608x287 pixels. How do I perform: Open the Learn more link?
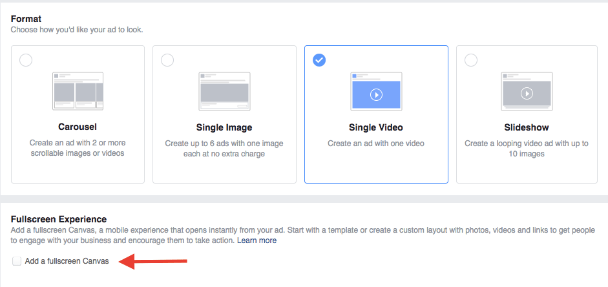tap(257, 240)
